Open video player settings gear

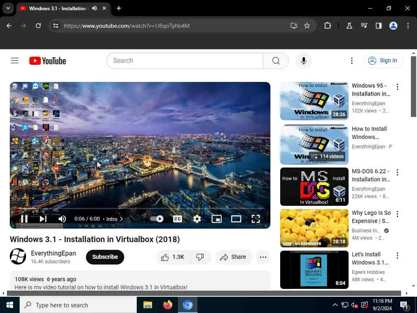197,219
